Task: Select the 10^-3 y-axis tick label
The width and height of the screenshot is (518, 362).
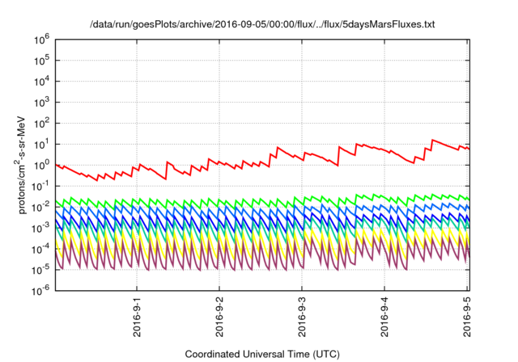Action: click(x=41, y=228)
